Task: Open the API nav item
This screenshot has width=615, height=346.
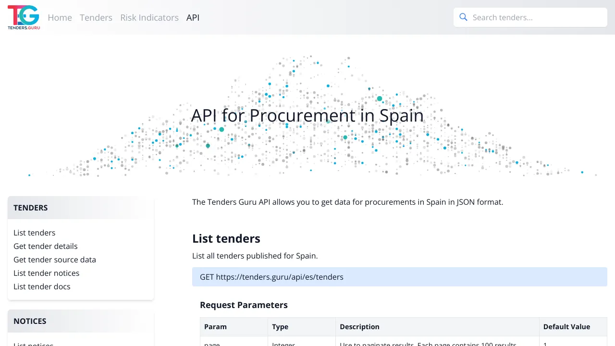Action: [x=193, y=17]
